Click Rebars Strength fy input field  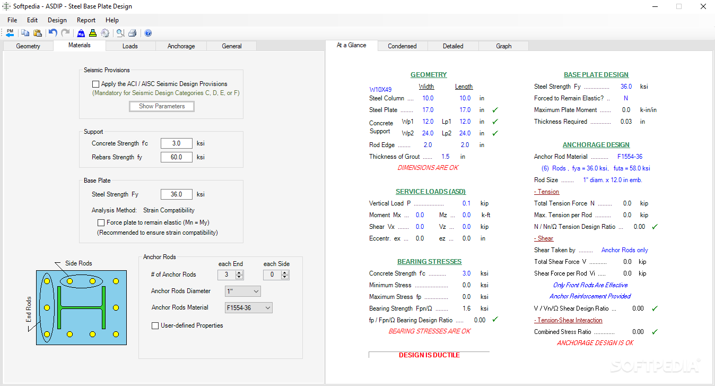point(177,157)
